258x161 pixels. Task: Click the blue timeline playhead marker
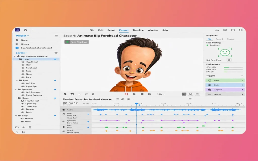136,103
